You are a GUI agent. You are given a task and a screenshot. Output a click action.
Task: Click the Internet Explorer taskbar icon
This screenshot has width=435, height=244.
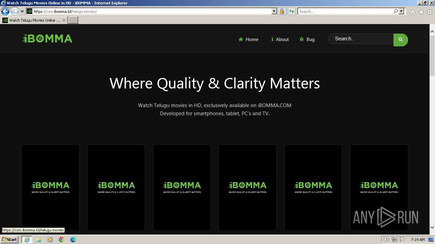click(27, 240)
